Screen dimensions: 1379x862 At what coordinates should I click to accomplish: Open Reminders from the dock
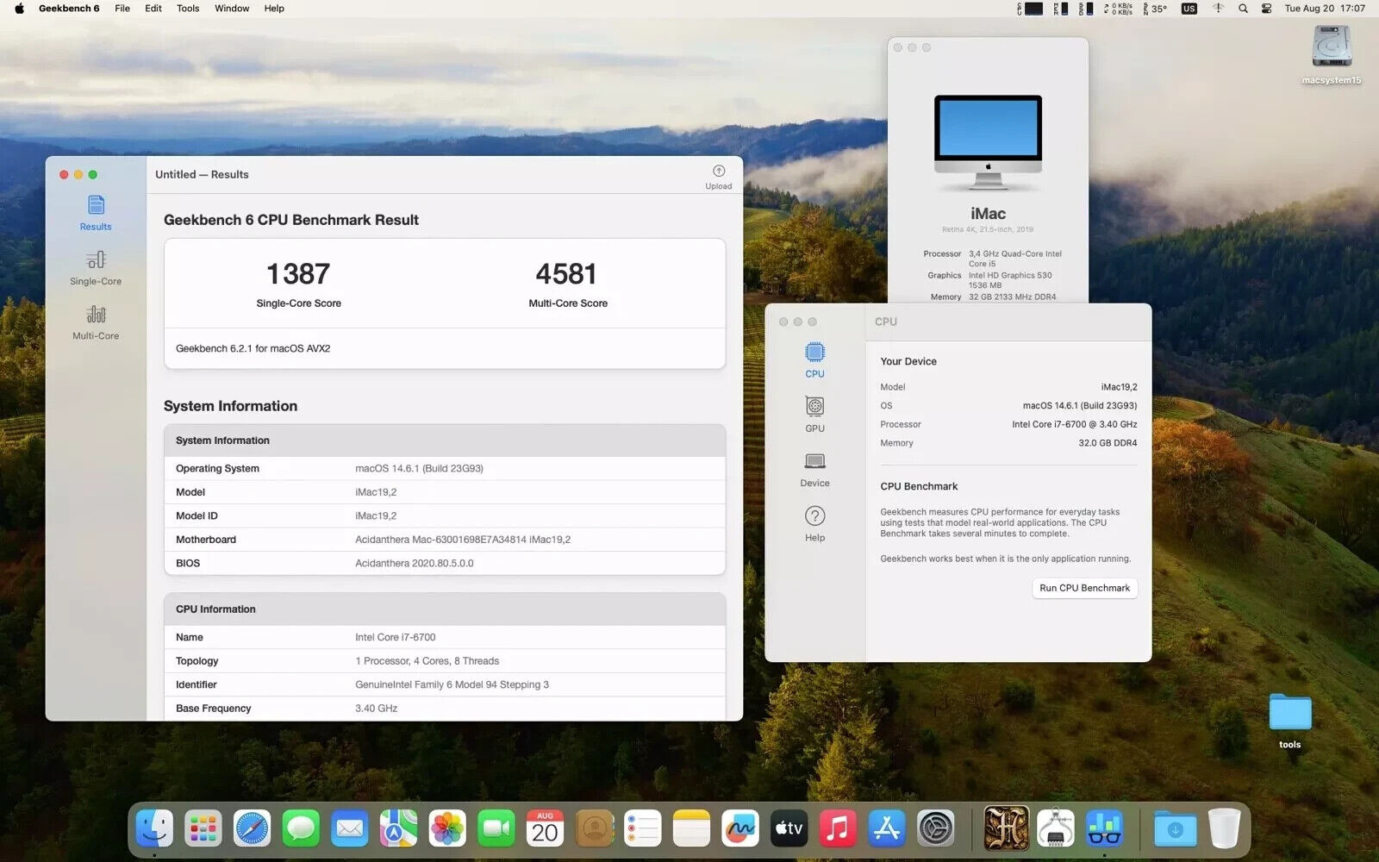tap(643, 829)
